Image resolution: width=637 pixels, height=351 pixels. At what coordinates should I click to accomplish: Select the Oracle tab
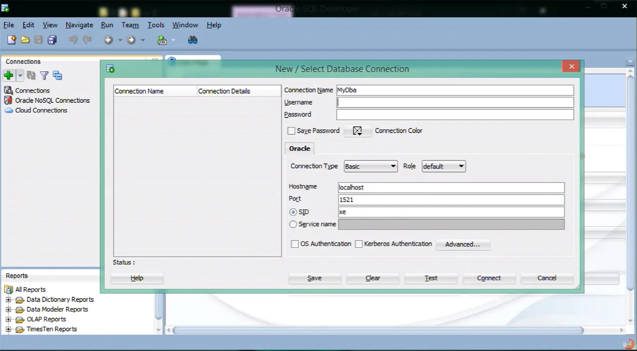coord(299,148)
